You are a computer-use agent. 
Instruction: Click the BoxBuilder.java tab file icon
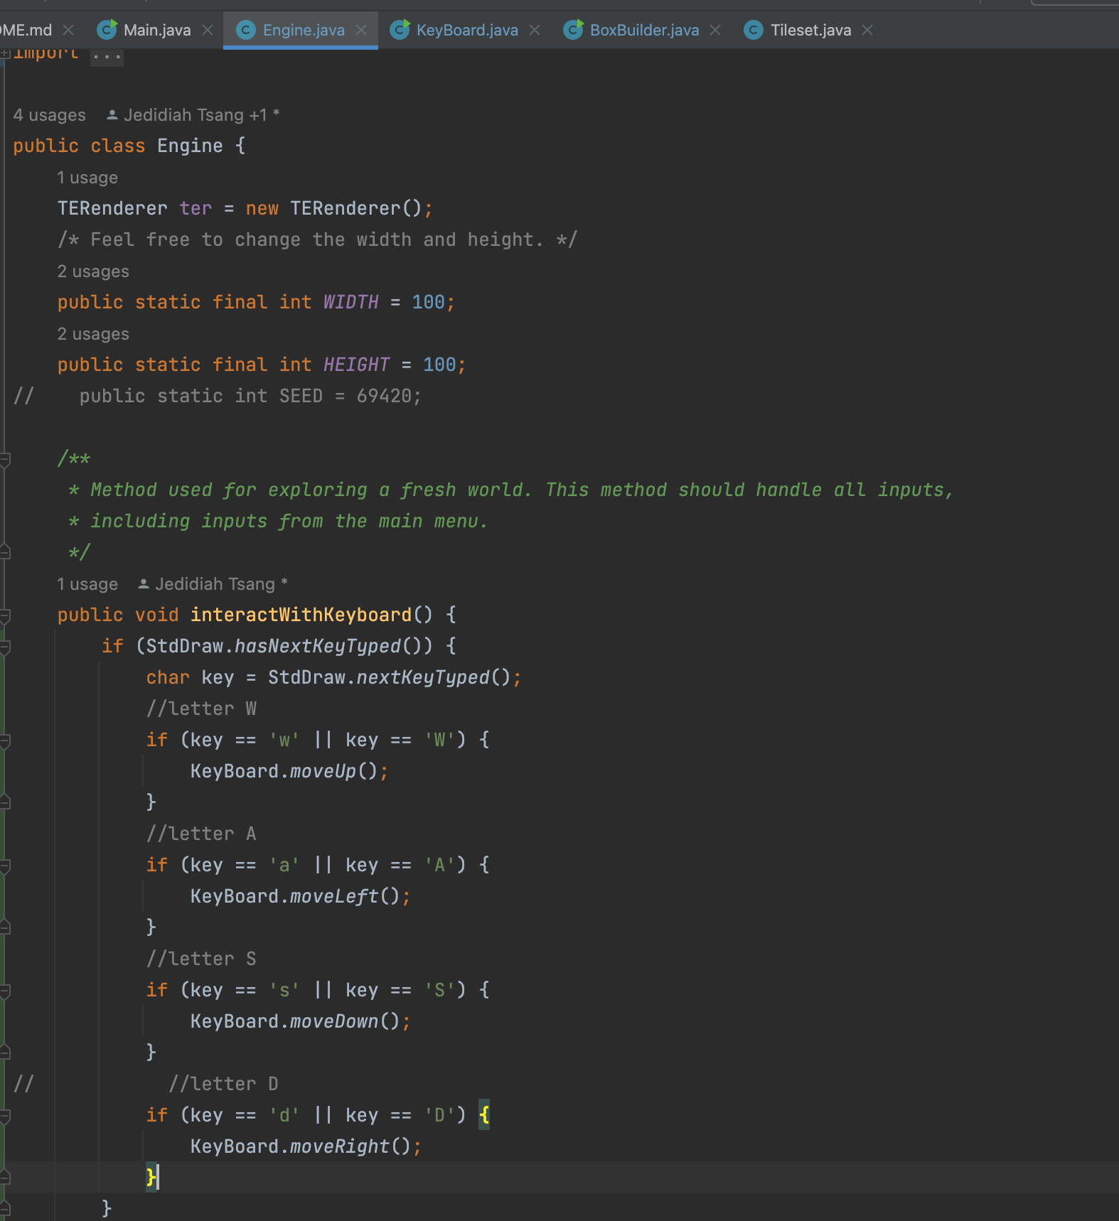[x=573, y=30]
